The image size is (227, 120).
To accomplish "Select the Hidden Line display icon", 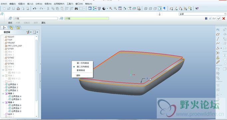I will point(150,9).
